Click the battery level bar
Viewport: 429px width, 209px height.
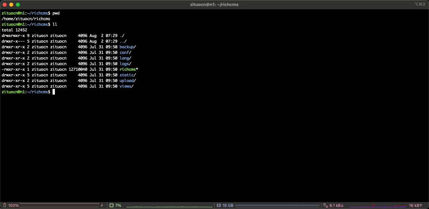59,205
